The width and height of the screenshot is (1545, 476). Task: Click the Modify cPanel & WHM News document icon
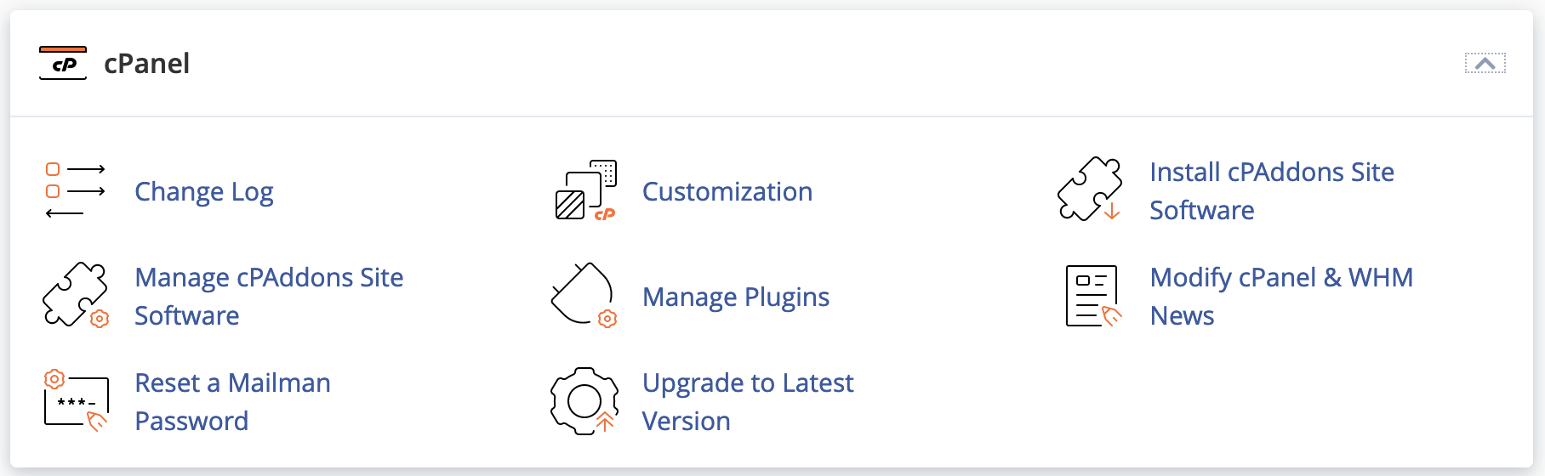1092,296
